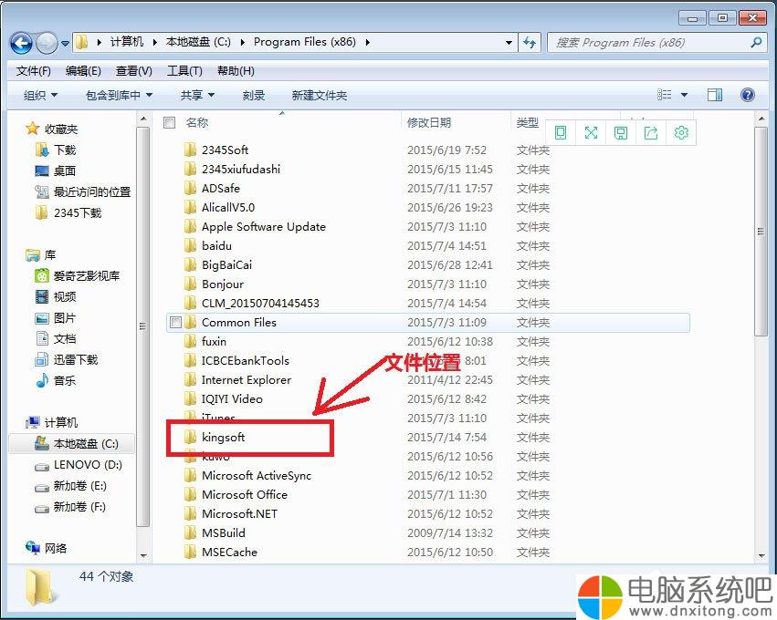Click the 计算机 address bar segment
Screen dimensions: 777x620
coord(126,42)
